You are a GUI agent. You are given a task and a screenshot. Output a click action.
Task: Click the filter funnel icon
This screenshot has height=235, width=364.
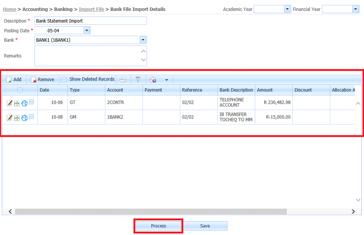coord(138,80)
